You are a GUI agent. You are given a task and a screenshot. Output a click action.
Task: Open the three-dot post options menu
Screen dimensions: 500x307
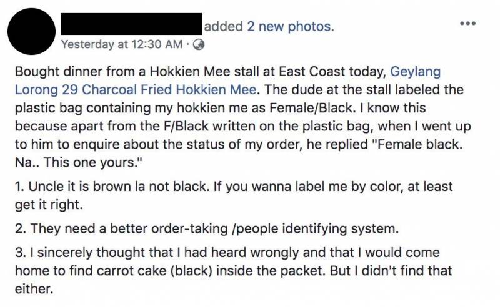[467, 24]
